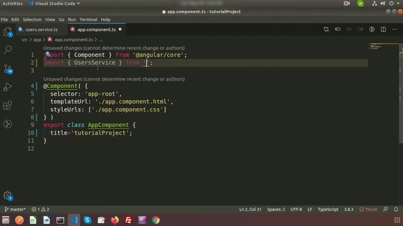403x226 pixels.
Task: Click the AppComponent class name
Action: click(x=108, y=125)
